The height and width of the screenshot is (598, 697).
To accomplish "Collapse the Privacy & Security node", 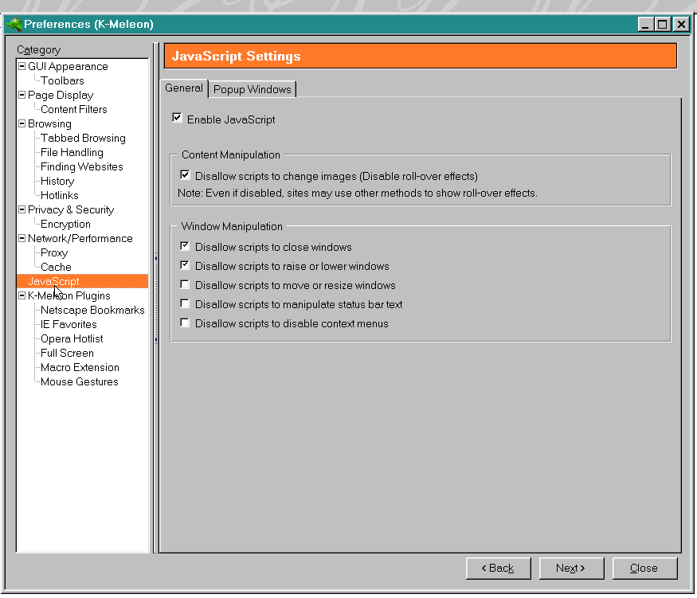I will coord(22,209).
